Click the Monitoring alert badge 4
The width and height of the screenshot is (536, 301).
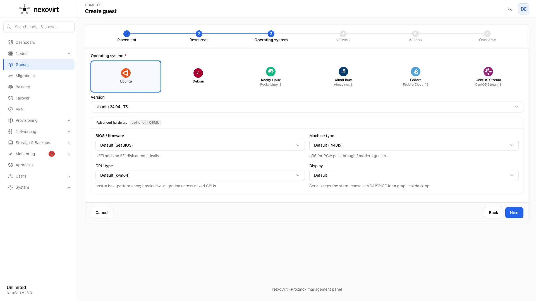pyautogui.click(x=52, y=154)
